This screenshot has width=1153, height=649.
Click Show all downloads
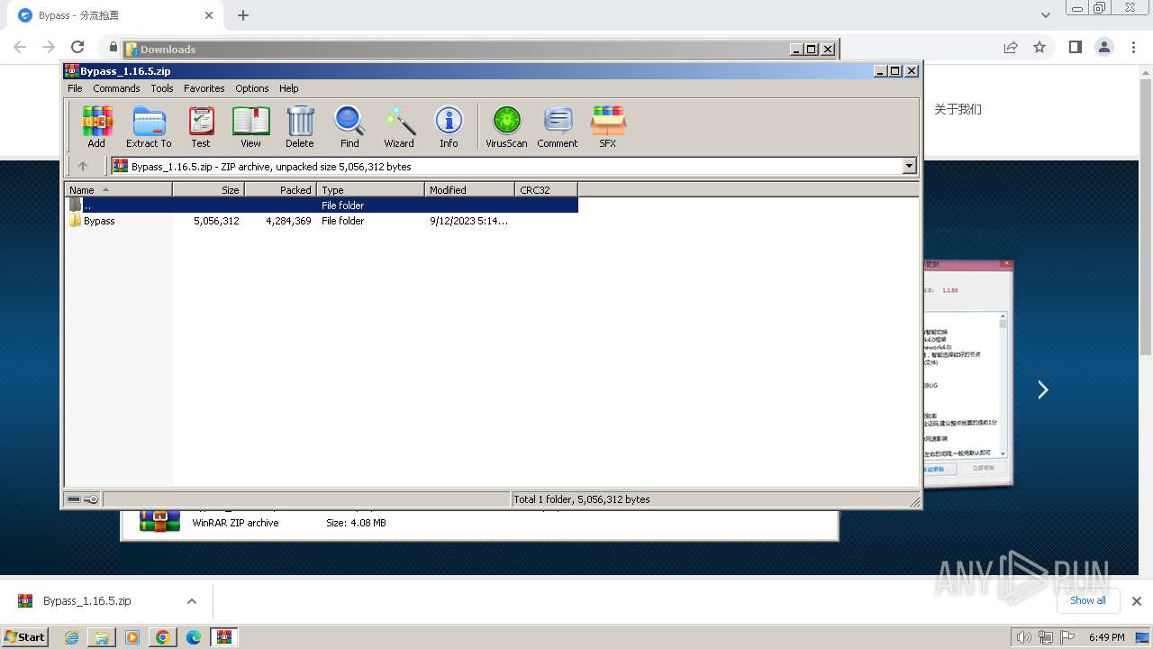(x=1088, y=600)
